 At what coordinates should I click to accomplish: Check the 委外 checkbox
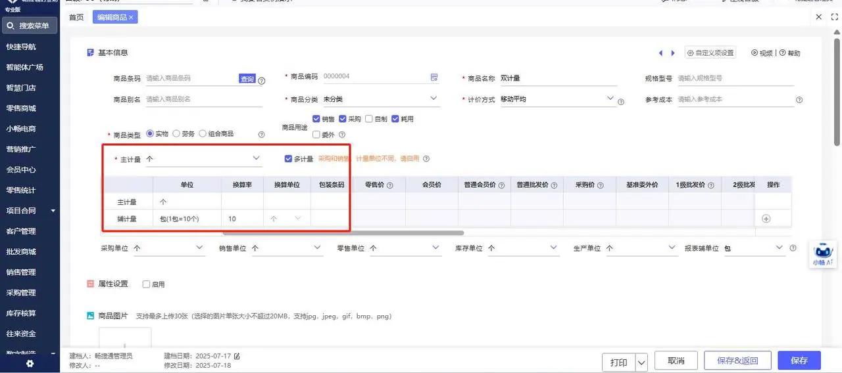pyautogui.click(x=316, y=135)
